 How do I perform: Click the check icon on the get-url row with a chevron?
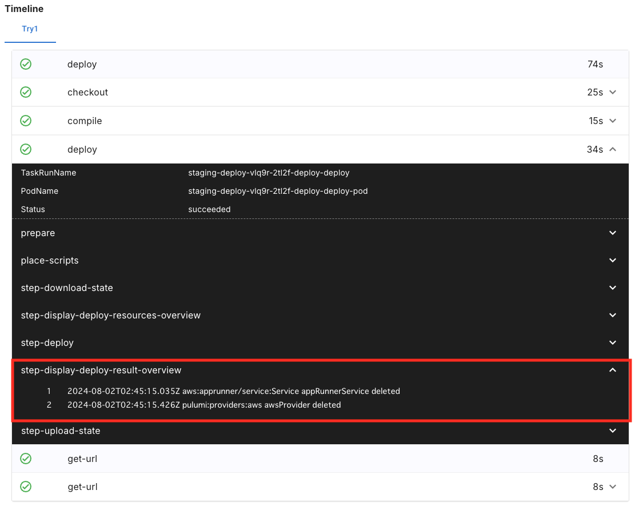tap(26, 487)
